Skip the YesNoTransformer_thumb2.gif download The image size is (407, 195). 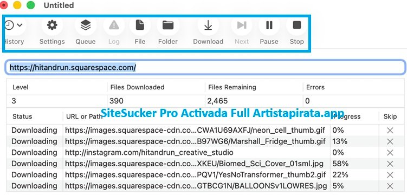(x=390, y=175)
